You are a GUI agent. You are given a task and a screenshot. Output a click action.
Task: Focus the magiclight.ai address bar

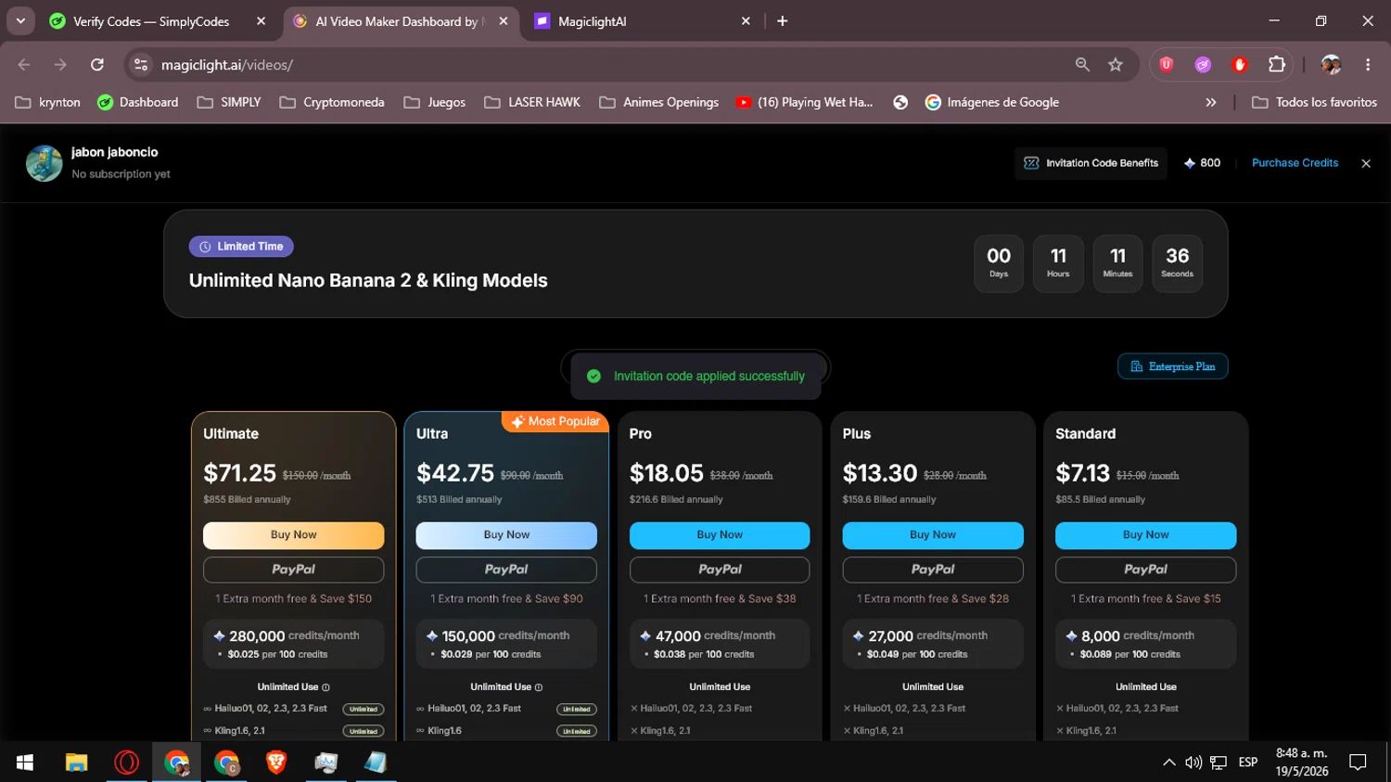click(603, 65)
